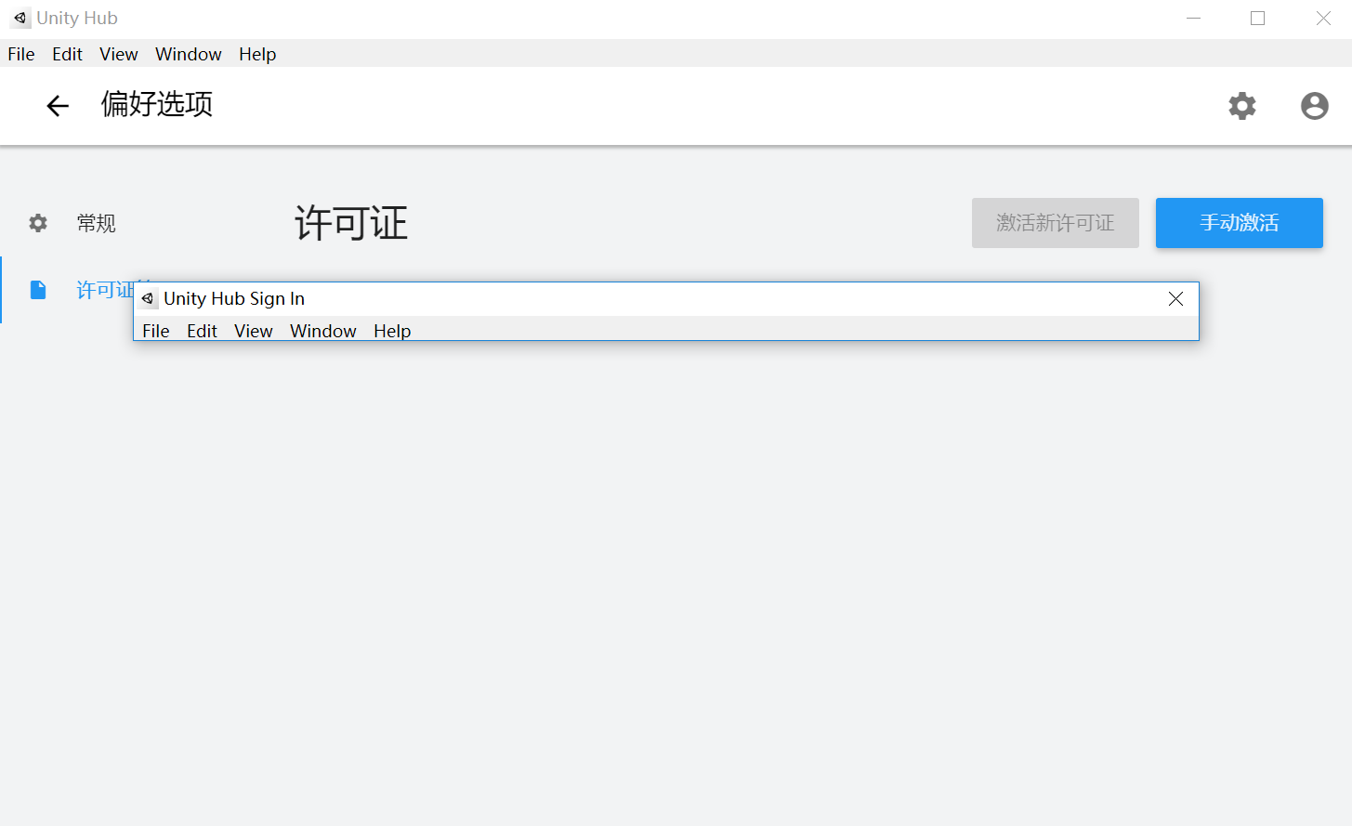Screen dimensions: 1352x826
Task: Open View menu in Sign In window
Action: 254,331
